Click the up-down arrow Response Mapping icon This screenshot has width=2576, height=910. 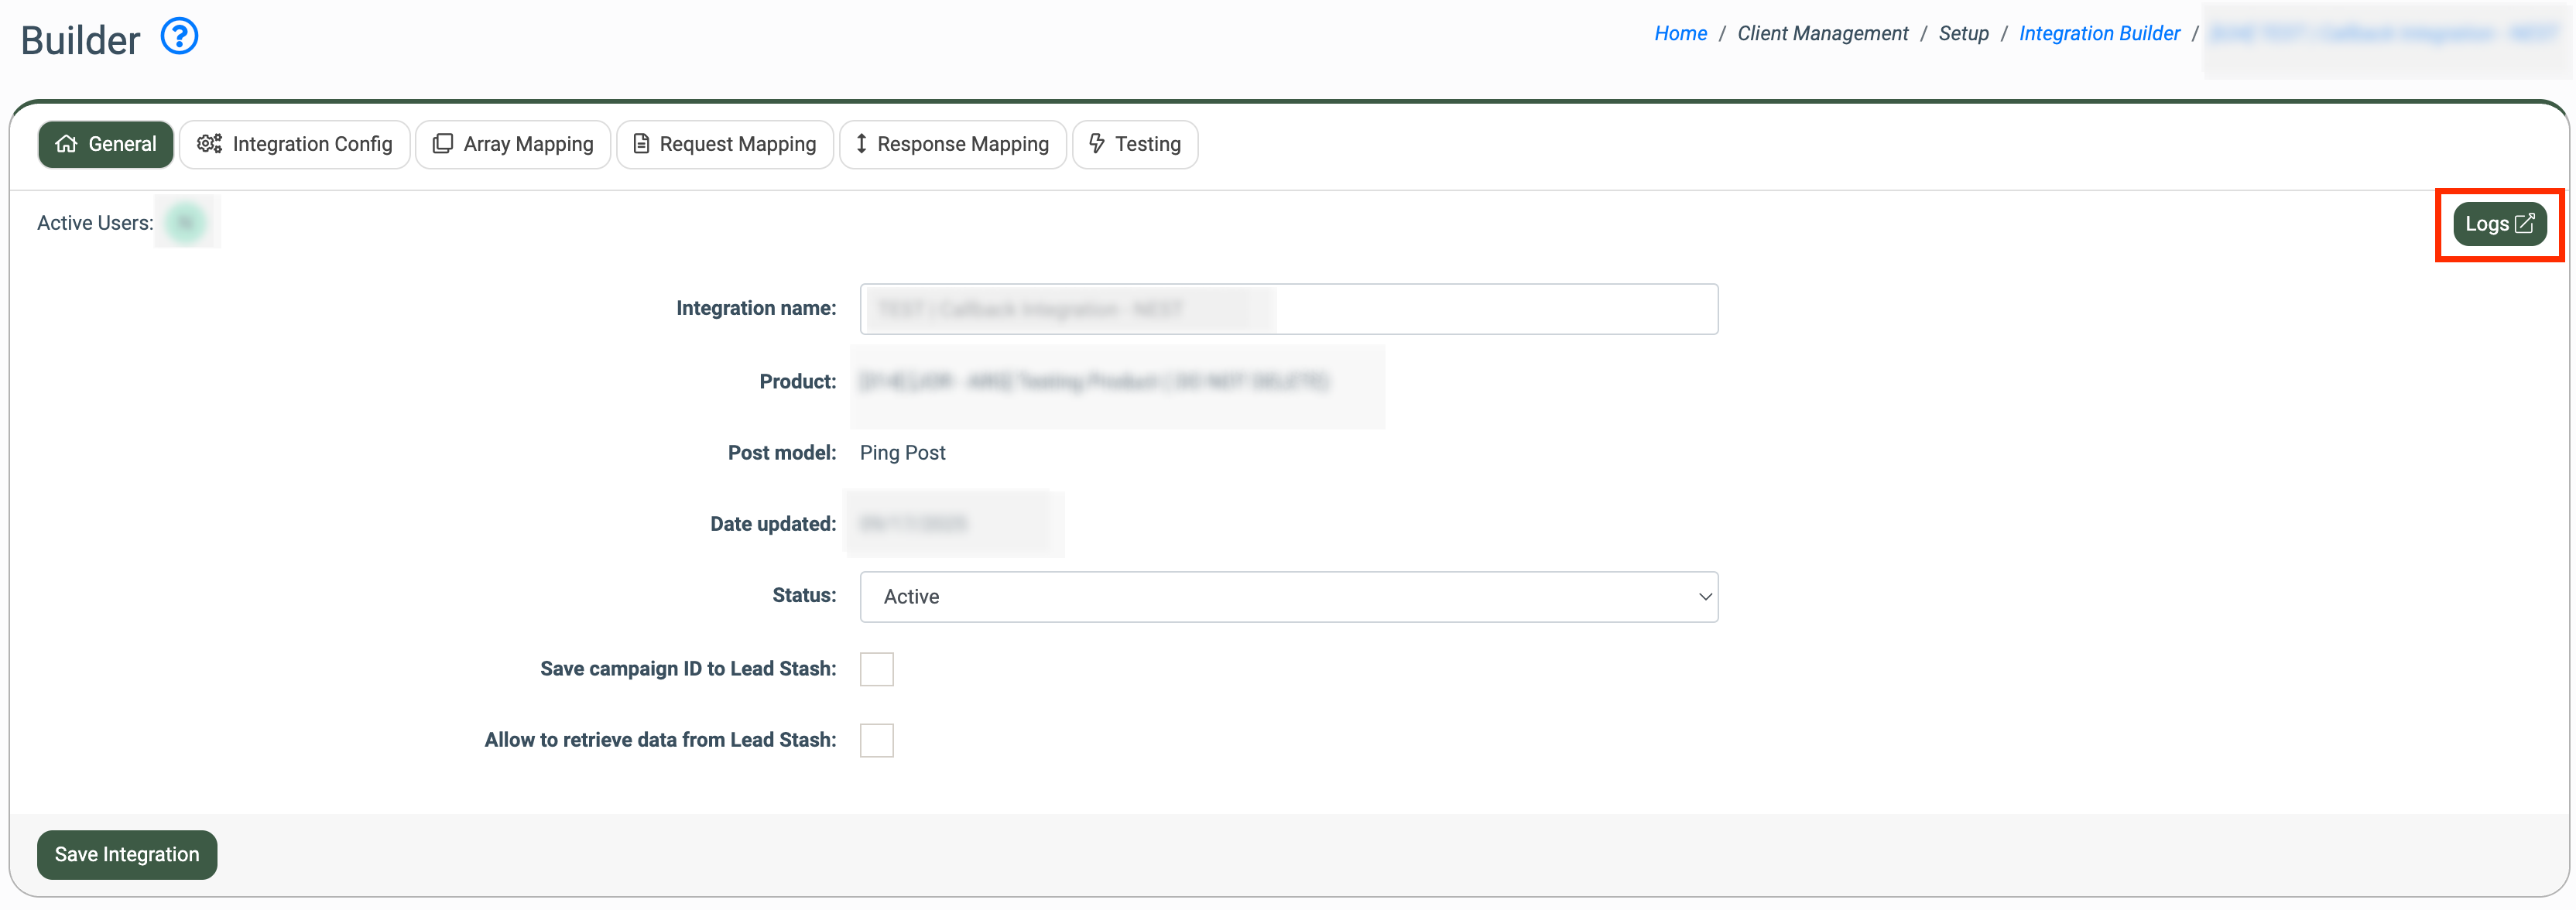coord(861,144)
